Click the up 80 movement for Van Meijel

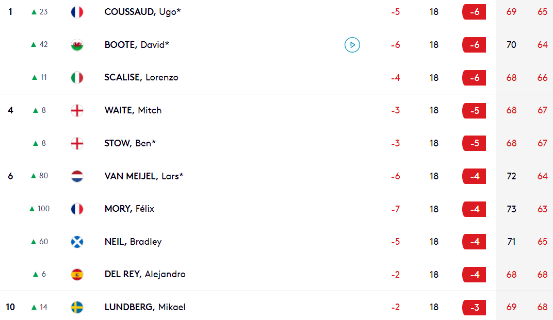[39, 176]
